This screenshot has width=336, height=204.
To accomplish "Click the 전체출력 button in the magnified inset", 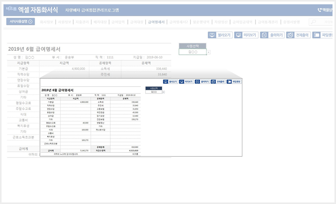I will point(218,82).
